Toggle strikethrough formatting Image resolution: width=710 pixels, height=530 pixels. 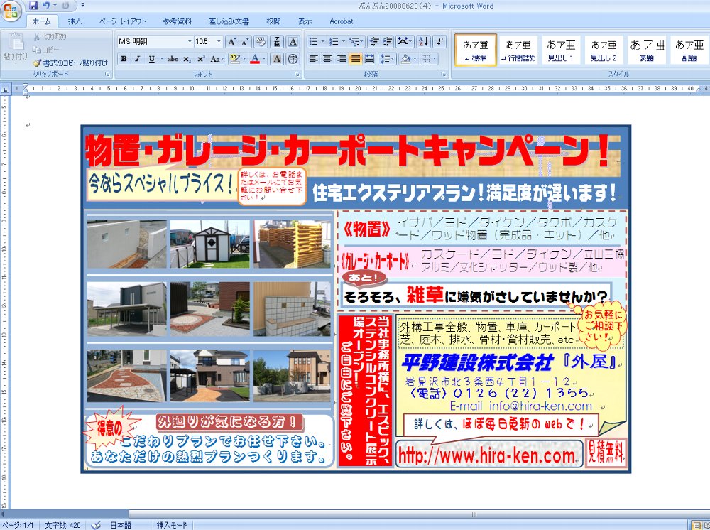(173, 59)
